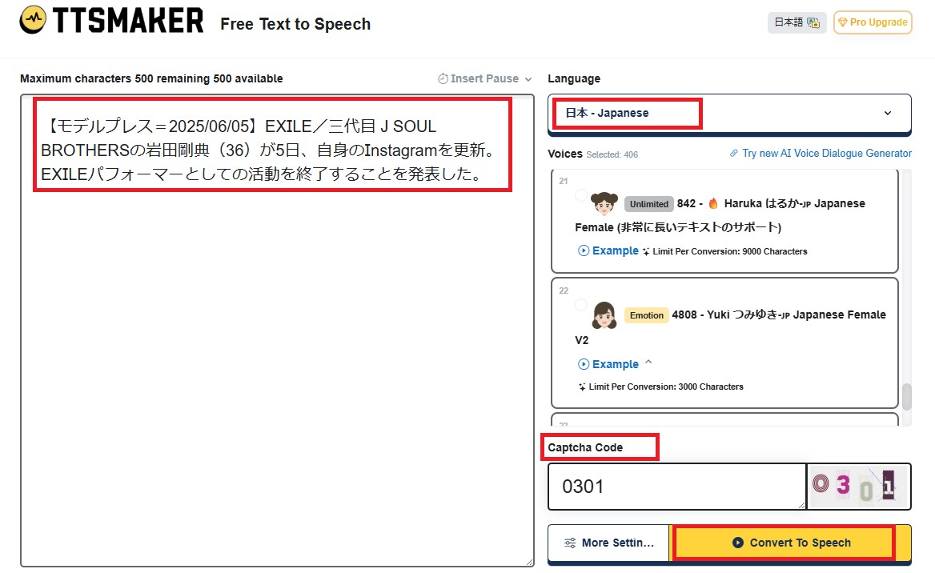
Task: Click the voice list scrollbar thumb
Action: [906, 396]
